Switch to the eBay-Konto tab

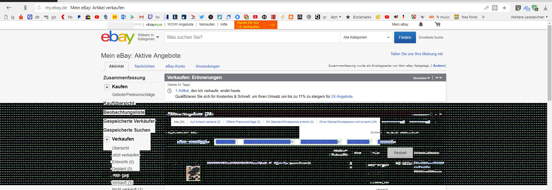click(x=175, y=66)
